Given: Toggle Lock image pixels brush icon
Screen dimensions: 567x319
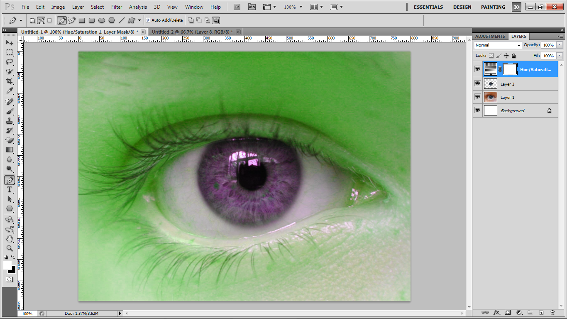Looking at the screenshot, I should pyautogui.click(x=499, y=55).
